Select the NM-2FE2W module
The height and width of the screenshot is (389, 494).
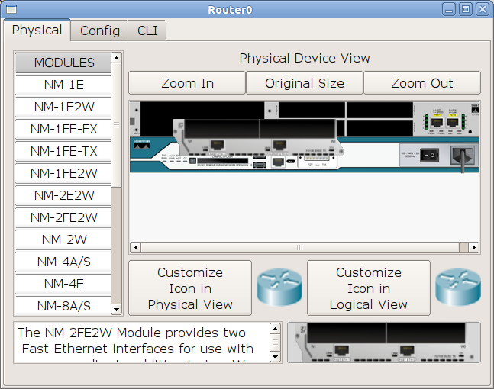(x=63, y=217)
